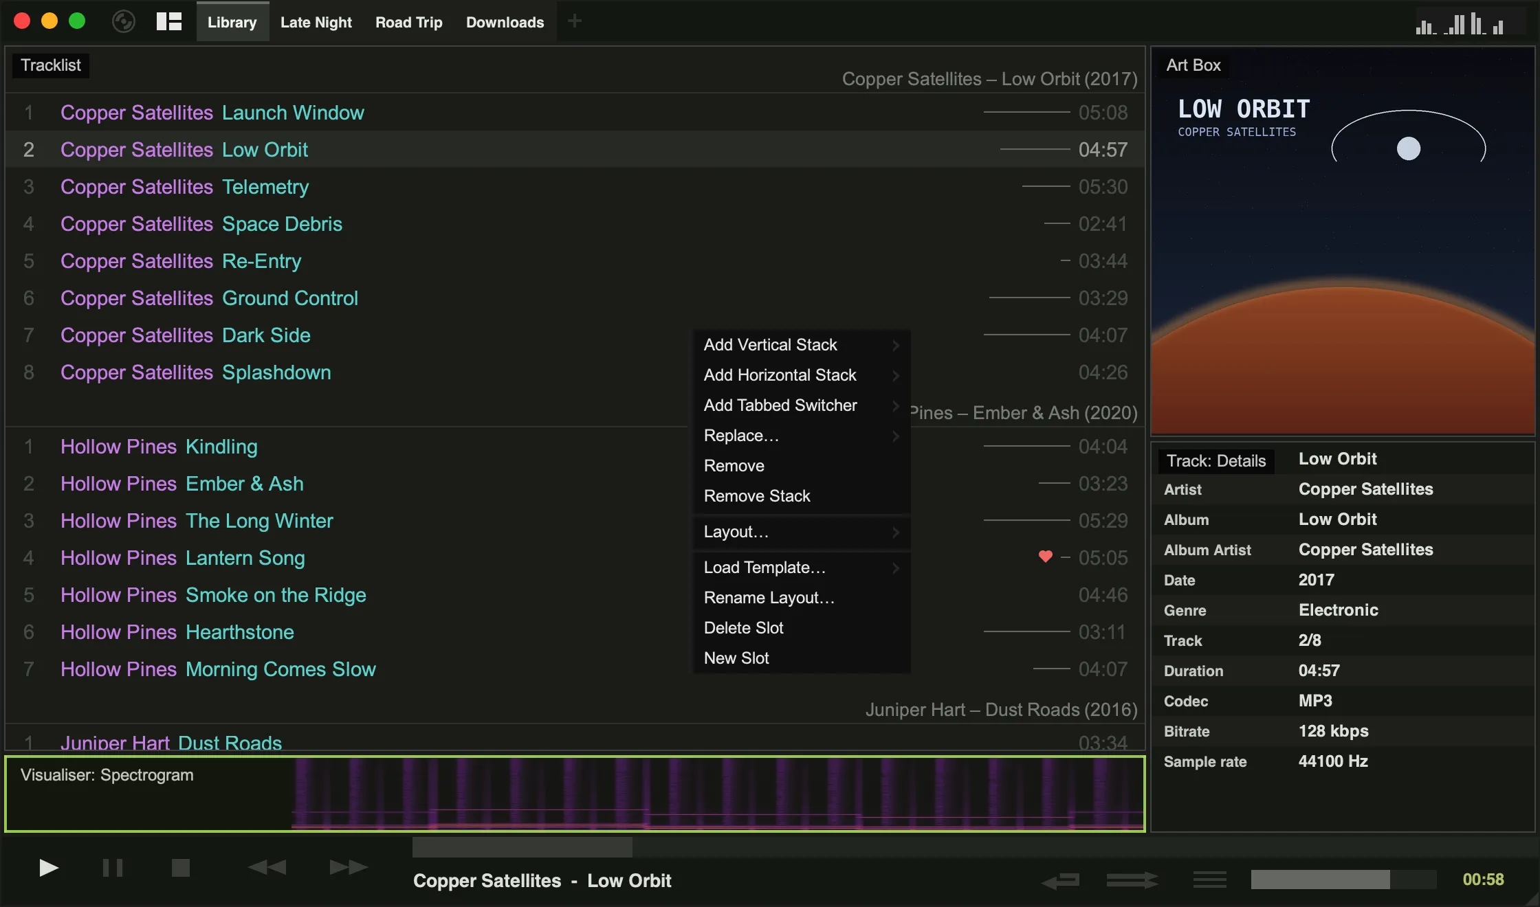This screenshot has height=907, width=1540.
Task: Click the red heart on Lantern Song
Action: pos(1046,557)
